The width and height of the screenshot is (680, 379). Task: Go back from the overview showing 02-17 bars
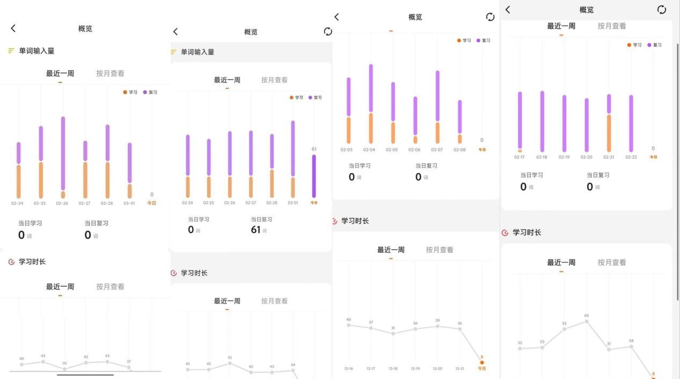[508, 10]
